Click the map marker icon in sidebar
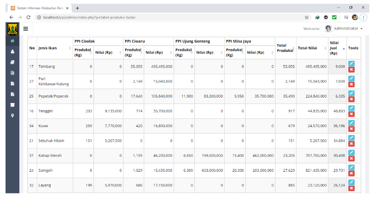This screenshot has height=197, width=374. coord(12,115)
